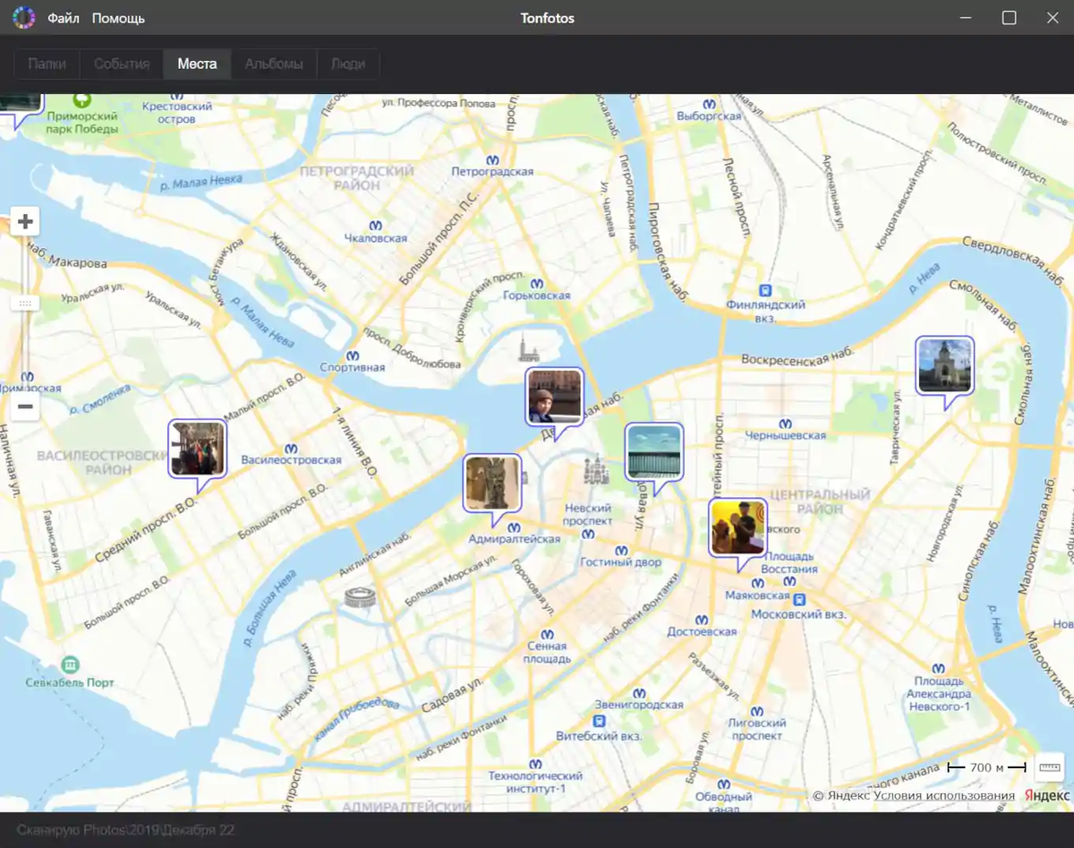
Task: Click the Чернышевская metro station icon
Action: point(785,422)
